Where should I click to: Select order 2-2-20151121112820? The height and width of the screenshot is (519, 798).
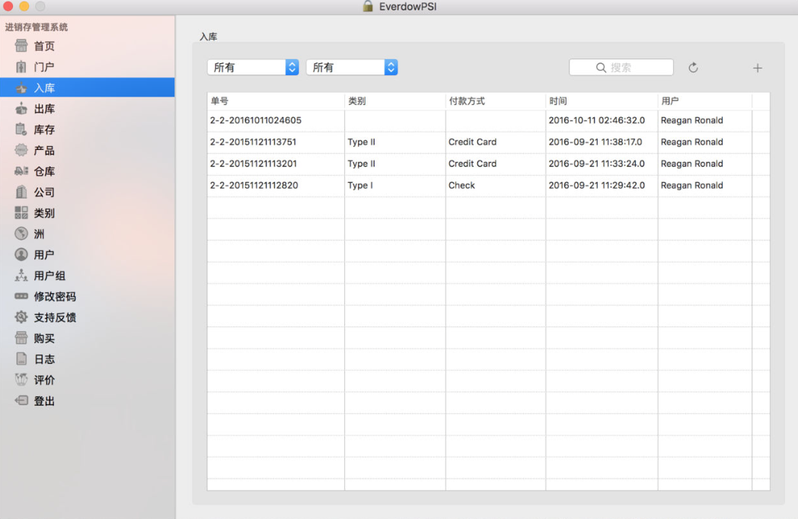tap(254, 185)
